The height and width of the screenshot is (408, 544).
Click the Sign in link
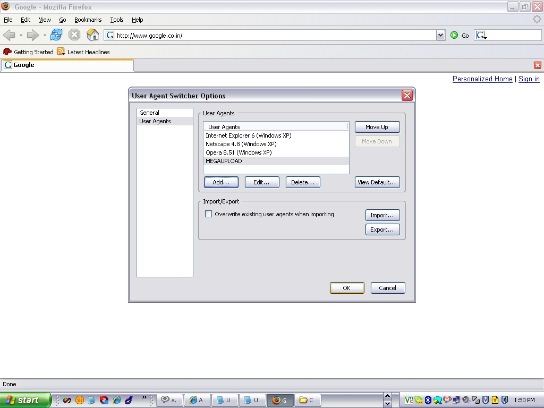click(x=529, y=79)
